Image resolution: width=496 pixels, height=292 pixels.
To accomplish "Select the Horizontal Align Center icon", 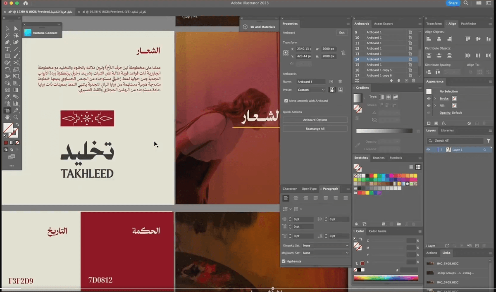I will pos(439,38).
